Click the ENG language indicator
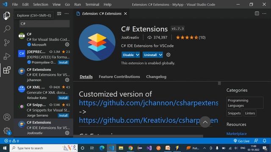Viewport: 271px width, 152px height. click(x=243, y=148)
